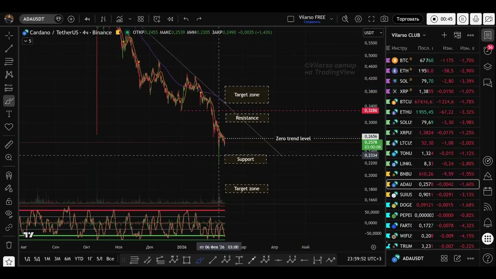Select the text annotation tool

pyautogui.click(x=9, y=114)
